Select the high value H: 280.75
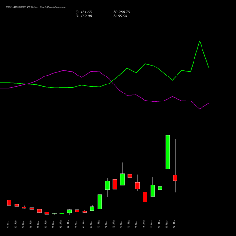The height and width of the screenshot is (236, 236). [x=121, y=12]
